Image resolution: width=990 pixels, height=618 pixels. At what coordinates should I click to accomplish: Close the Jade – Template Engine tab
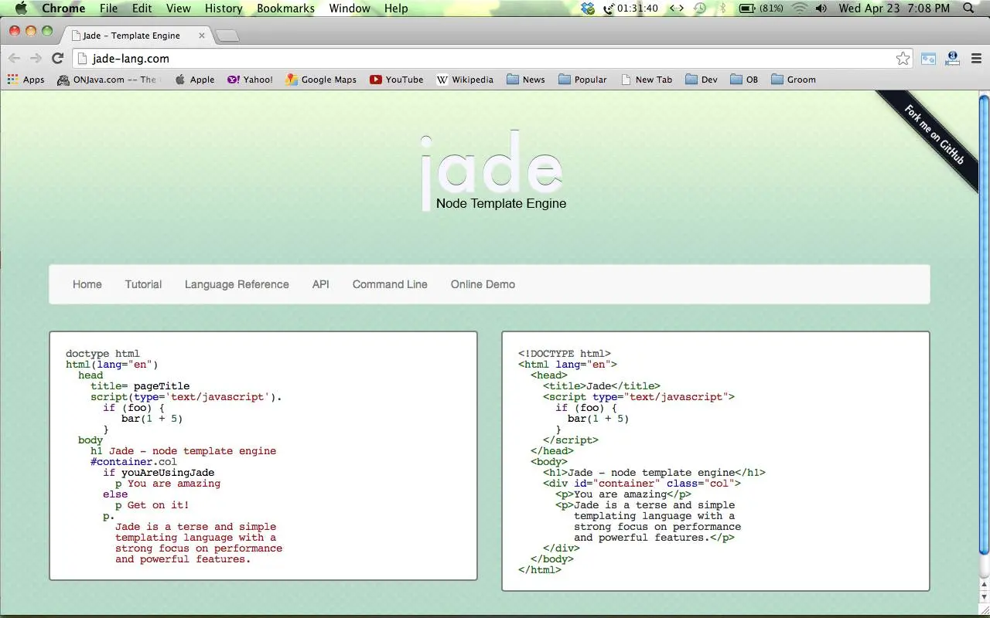202,36
